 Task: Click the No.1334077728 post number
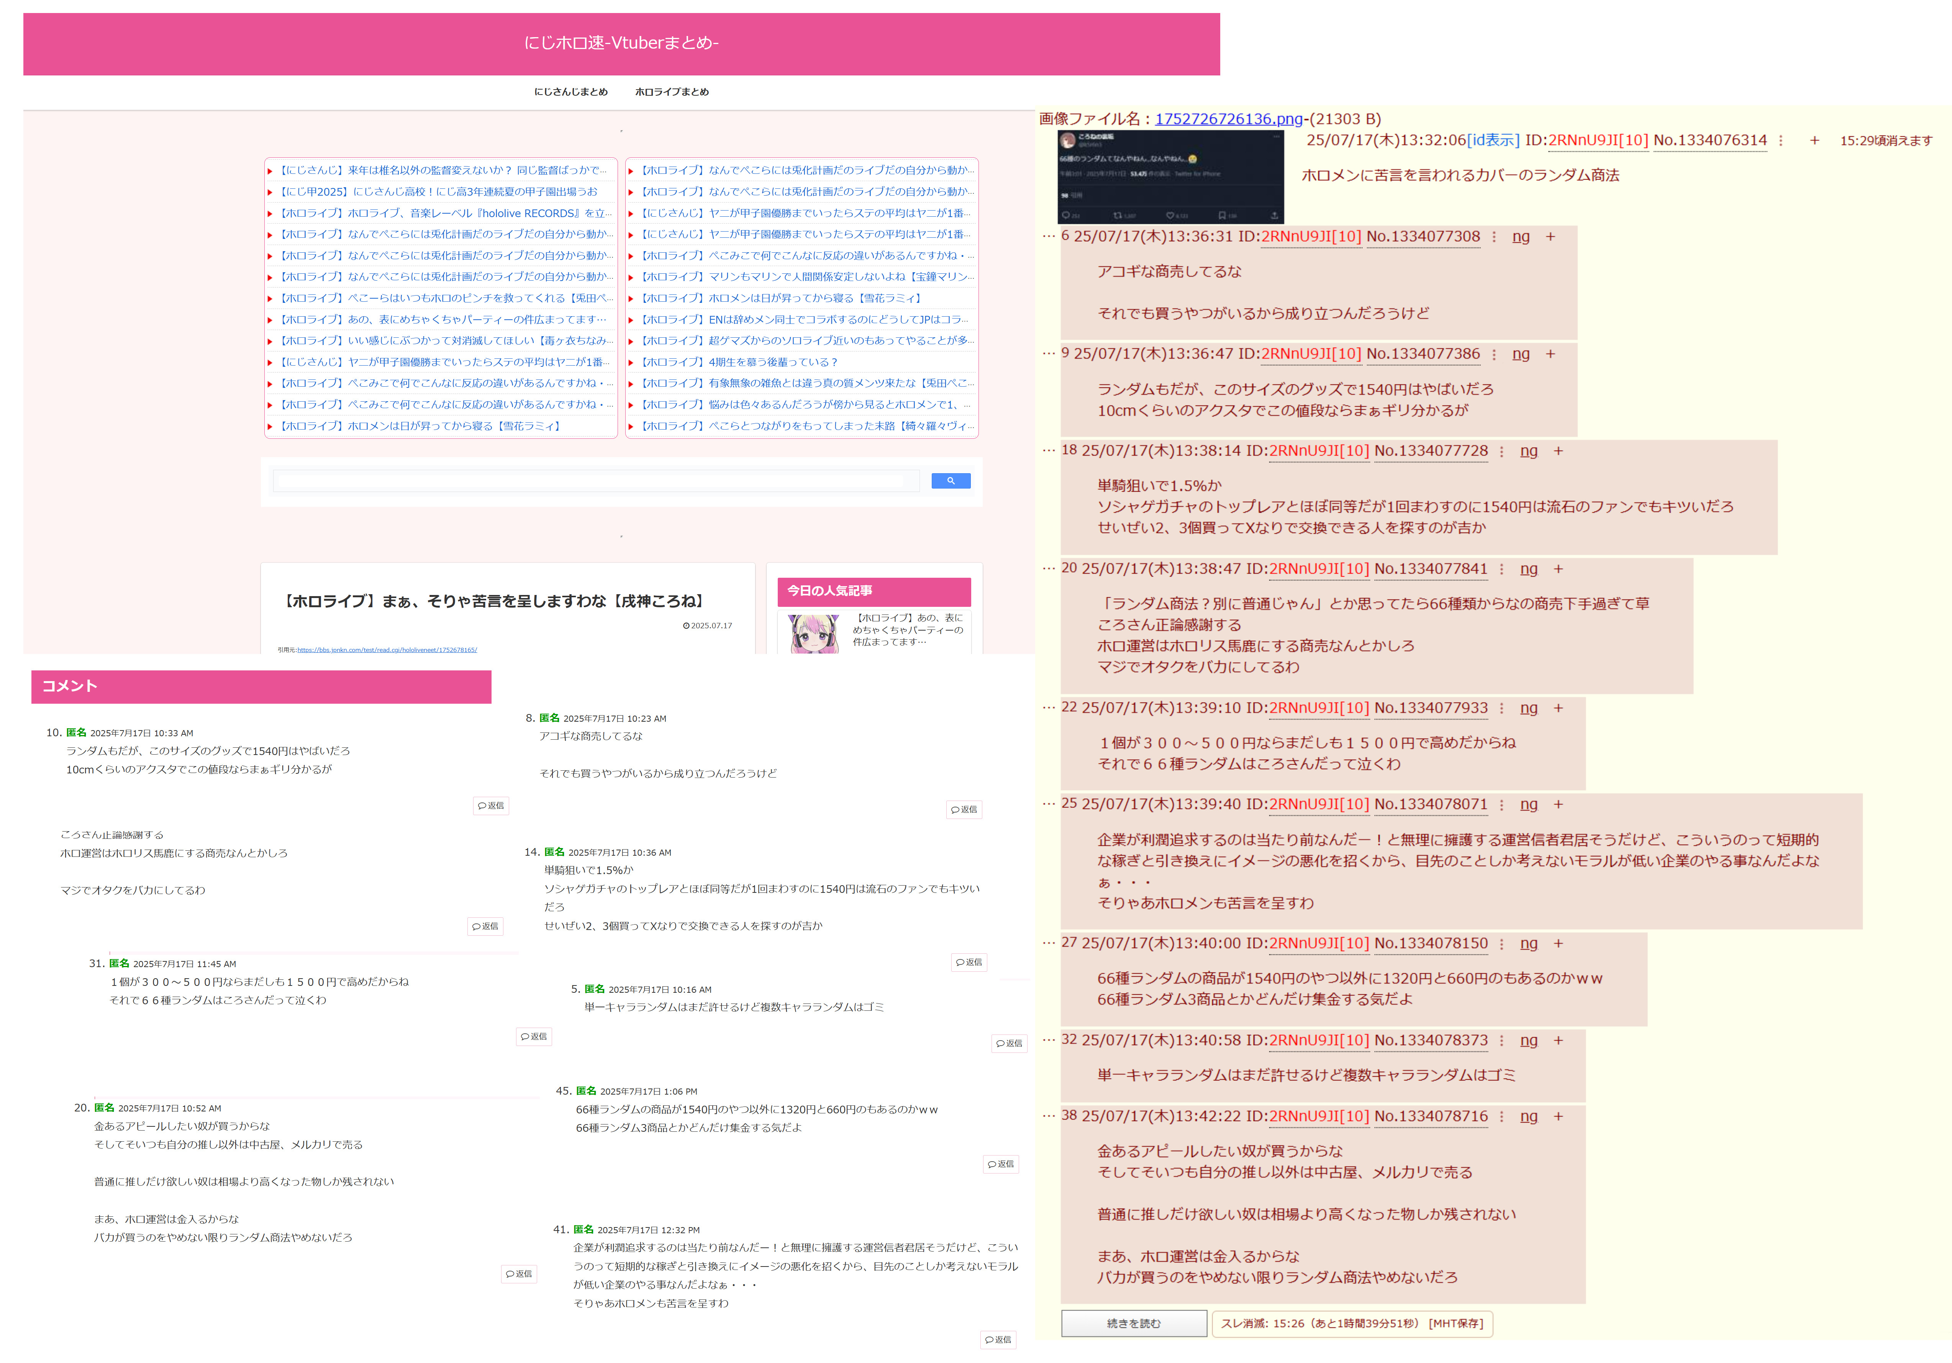tap(1431, 451)
